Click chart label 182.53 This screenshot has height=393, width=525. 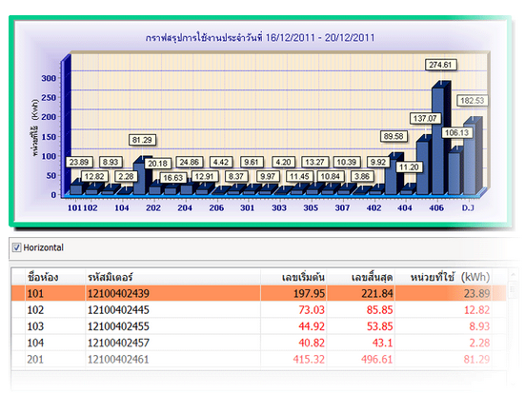click(472, 100)
